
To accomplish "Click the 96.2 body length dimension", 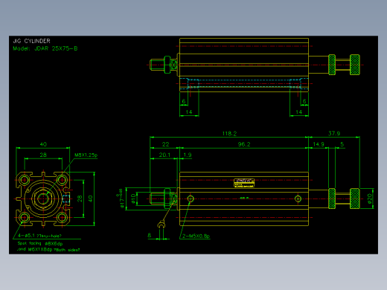I will tap(244, 144).
